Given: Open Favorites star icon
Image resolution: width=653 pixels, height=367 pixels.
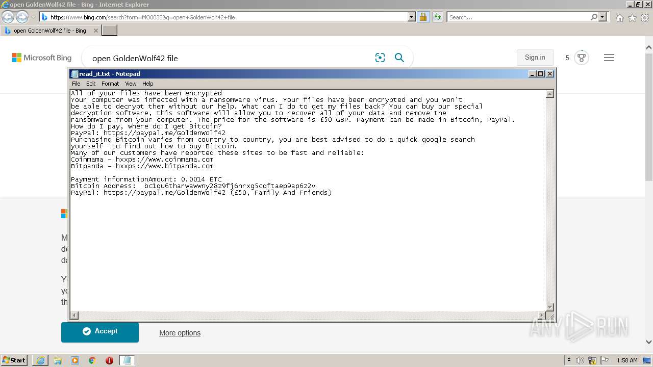Looking at the screenshot, I should 632,18.
